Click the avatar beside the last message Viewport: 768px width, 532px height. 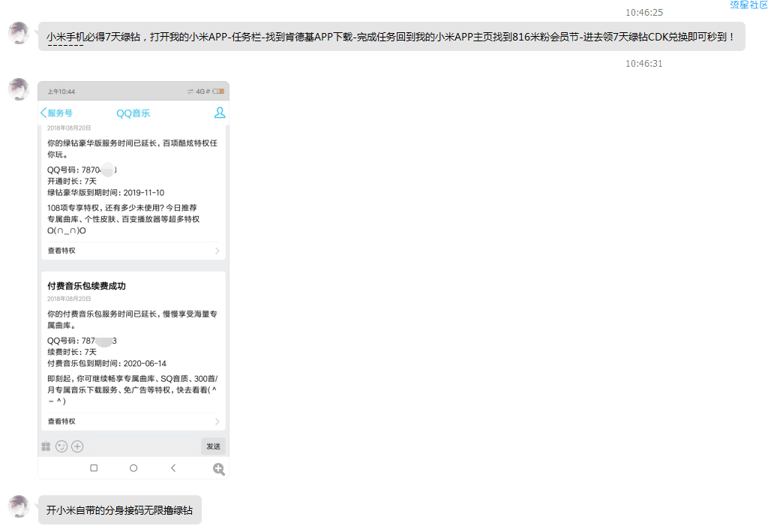pos(19,506)
